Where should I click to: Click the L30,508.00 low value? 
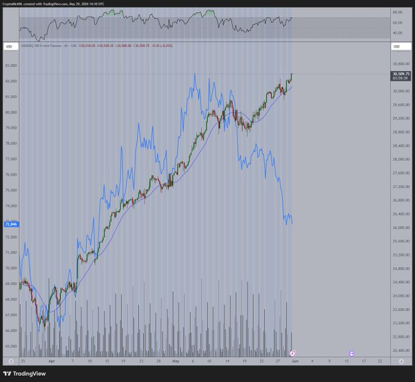click(x=123, y=46)
